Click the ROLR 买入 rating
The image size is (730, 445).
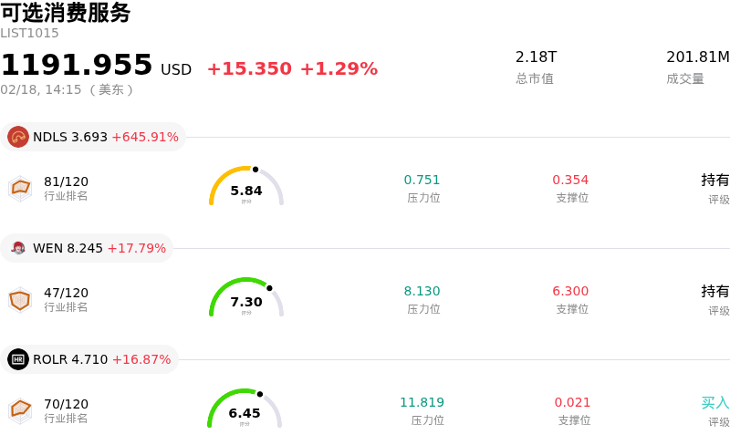point(714,402)
